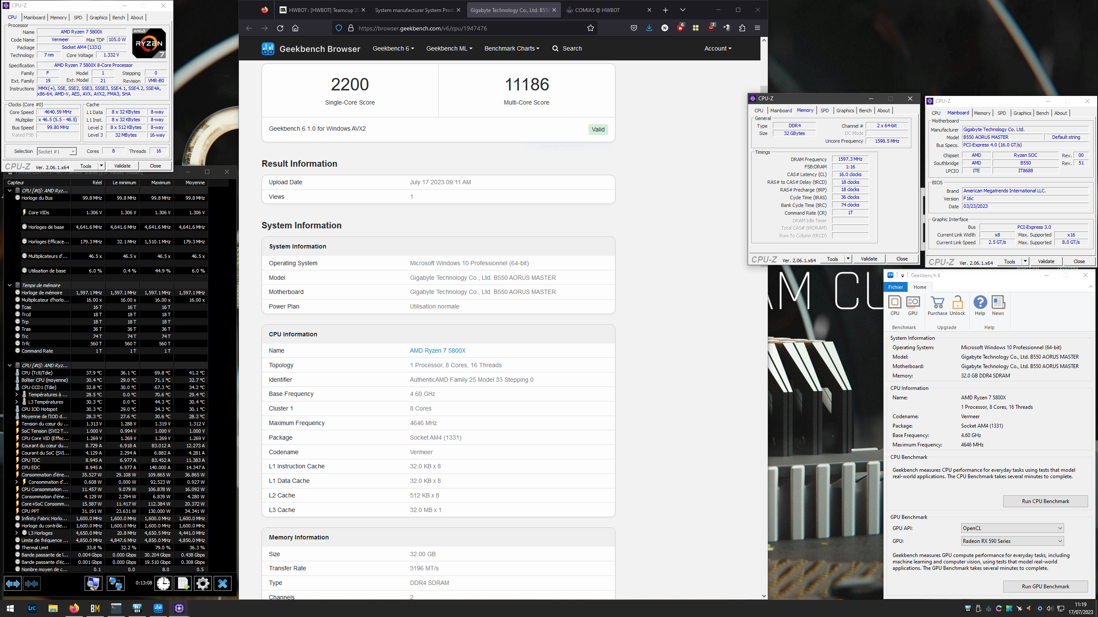Open HWiNFO monitor-magnifier summary icon
Screen dimensions: 1098x617
tap(93, 583)
